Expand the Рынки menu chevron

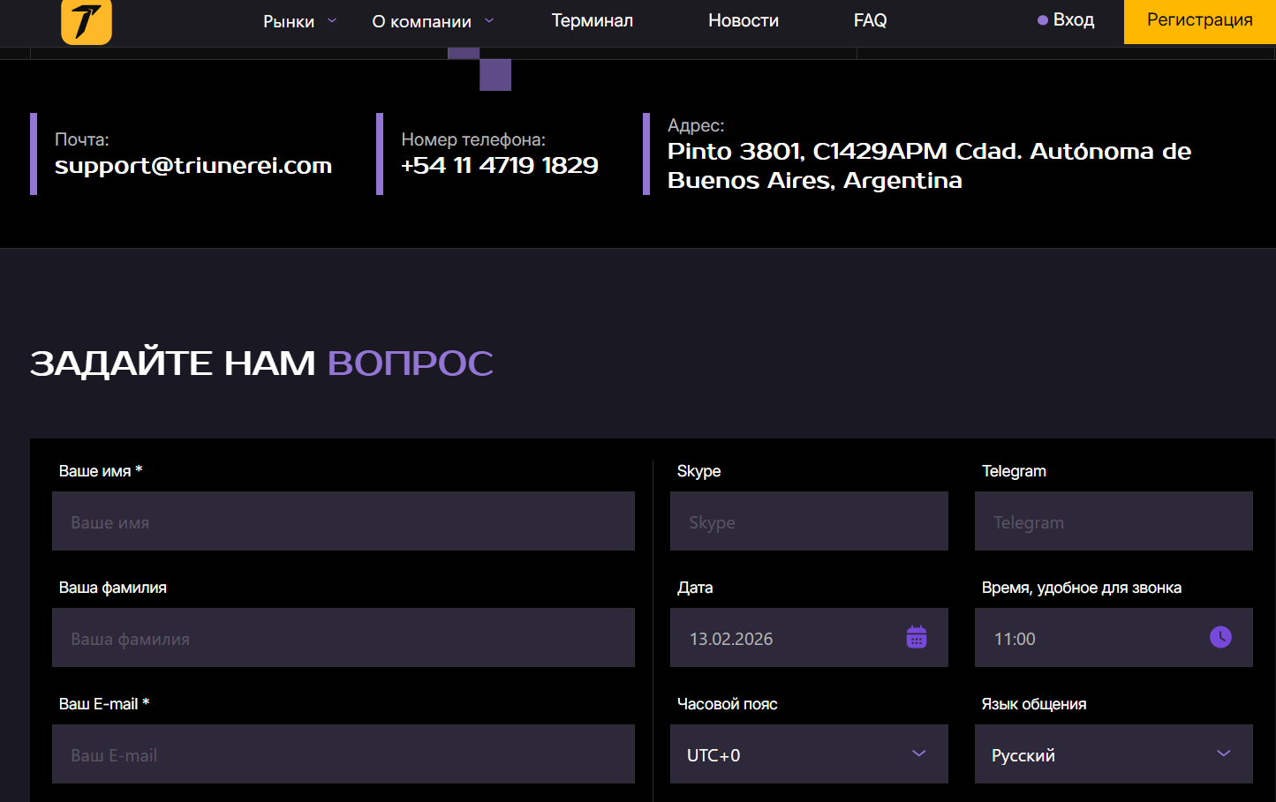tap(332, 20)
